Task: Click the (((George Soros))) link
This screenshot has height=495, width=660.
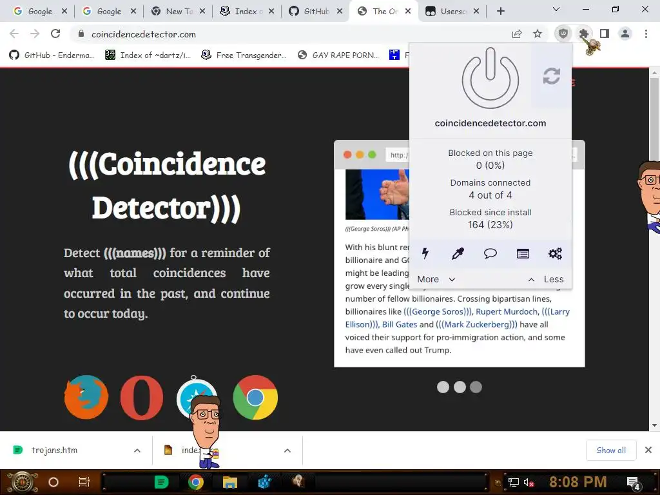Action: [438, 311]
